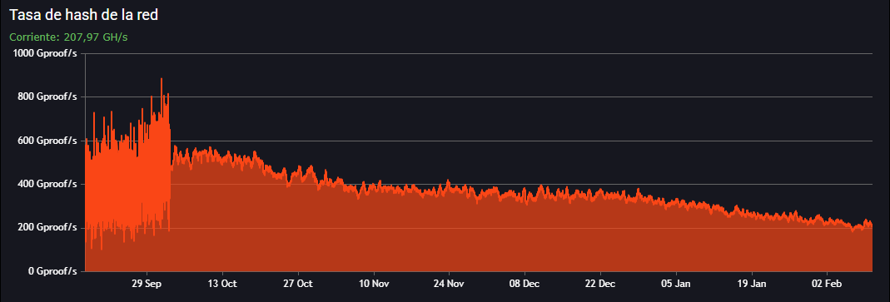The height and width of the screenshot is (302, 890).
Task: Click the highest hash rate spike on chart
Action: 162,79
